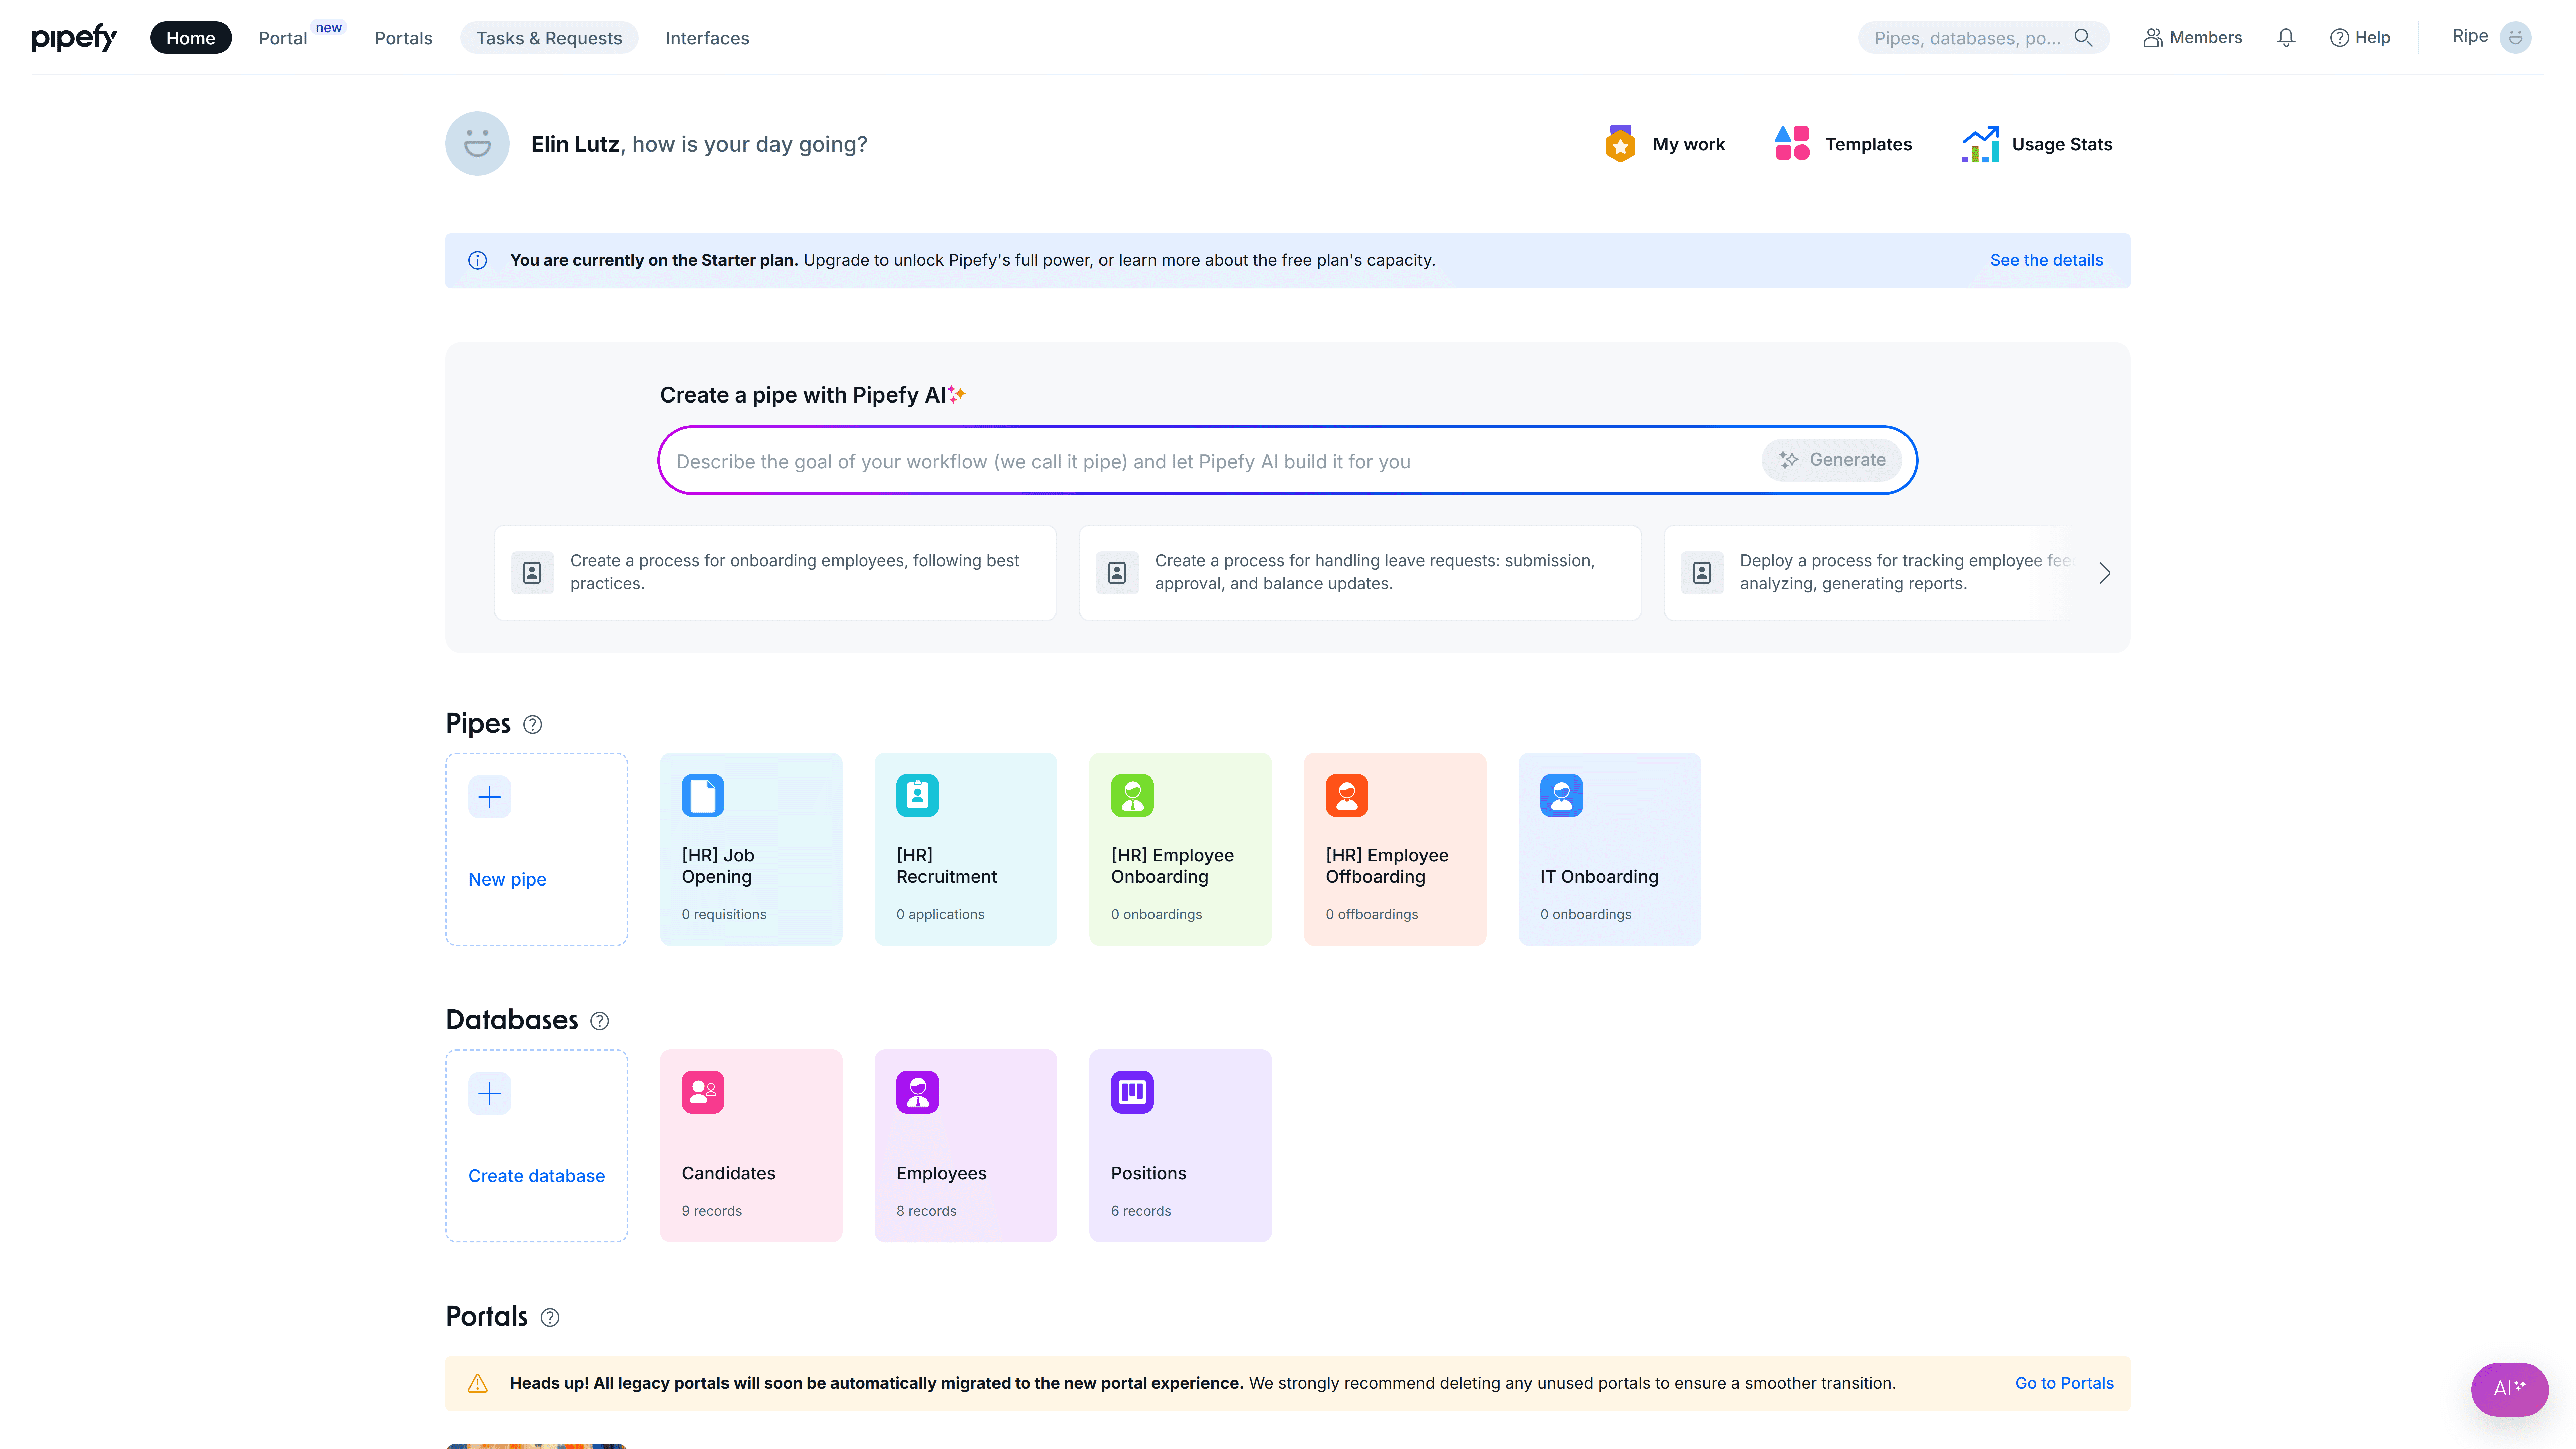Click the New pipe link
The height and width of the screenshot is (1449, 2576).
(507, 880)
